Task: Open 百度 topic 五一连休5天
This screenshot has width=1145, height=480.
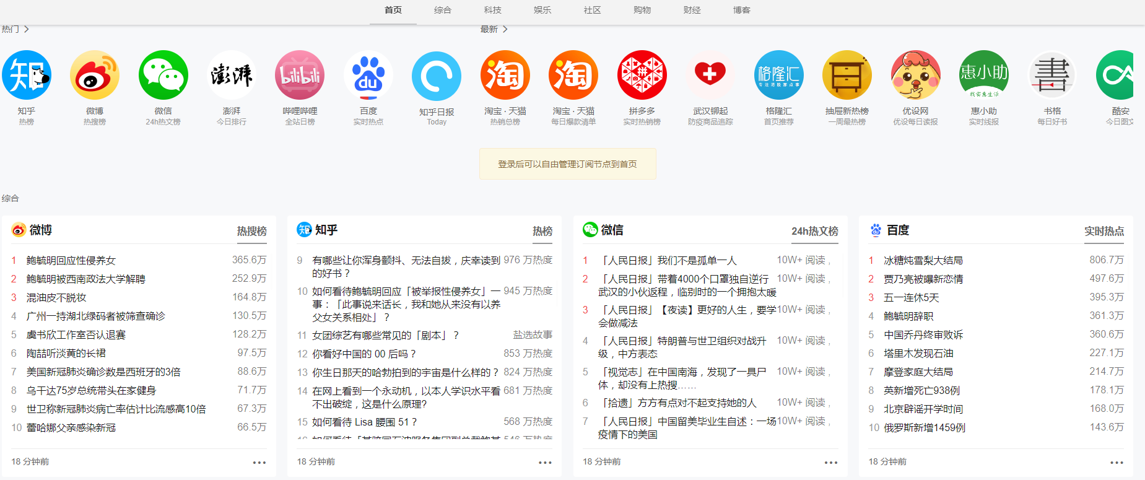Action: pyautogui.click(x=912, y=298)
